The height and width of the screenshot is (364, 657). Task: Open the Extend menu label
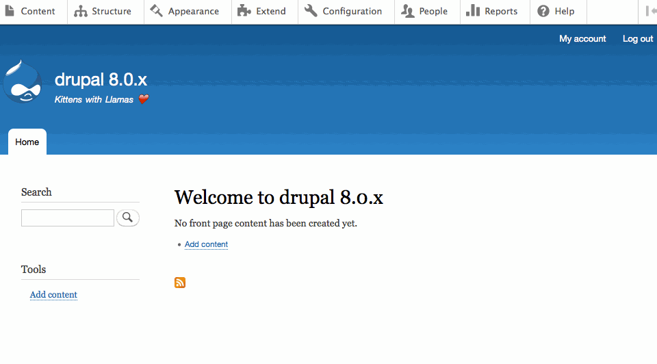click(271, 12)
